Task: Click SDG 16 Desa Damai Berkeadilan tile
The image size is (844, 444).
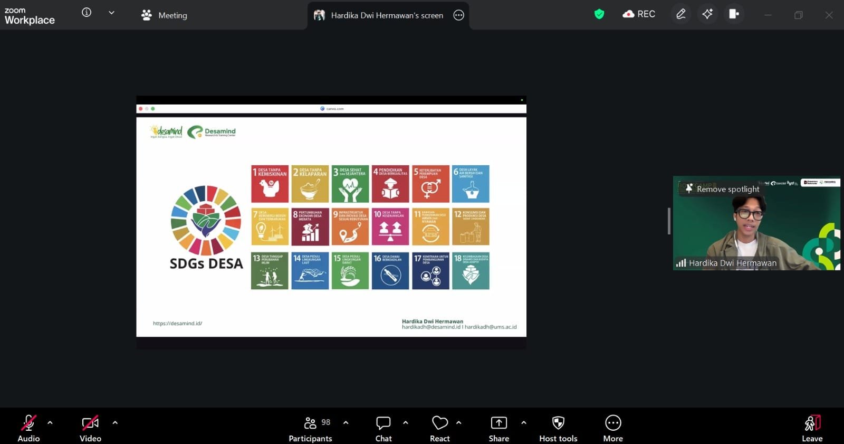Action: 390,271
